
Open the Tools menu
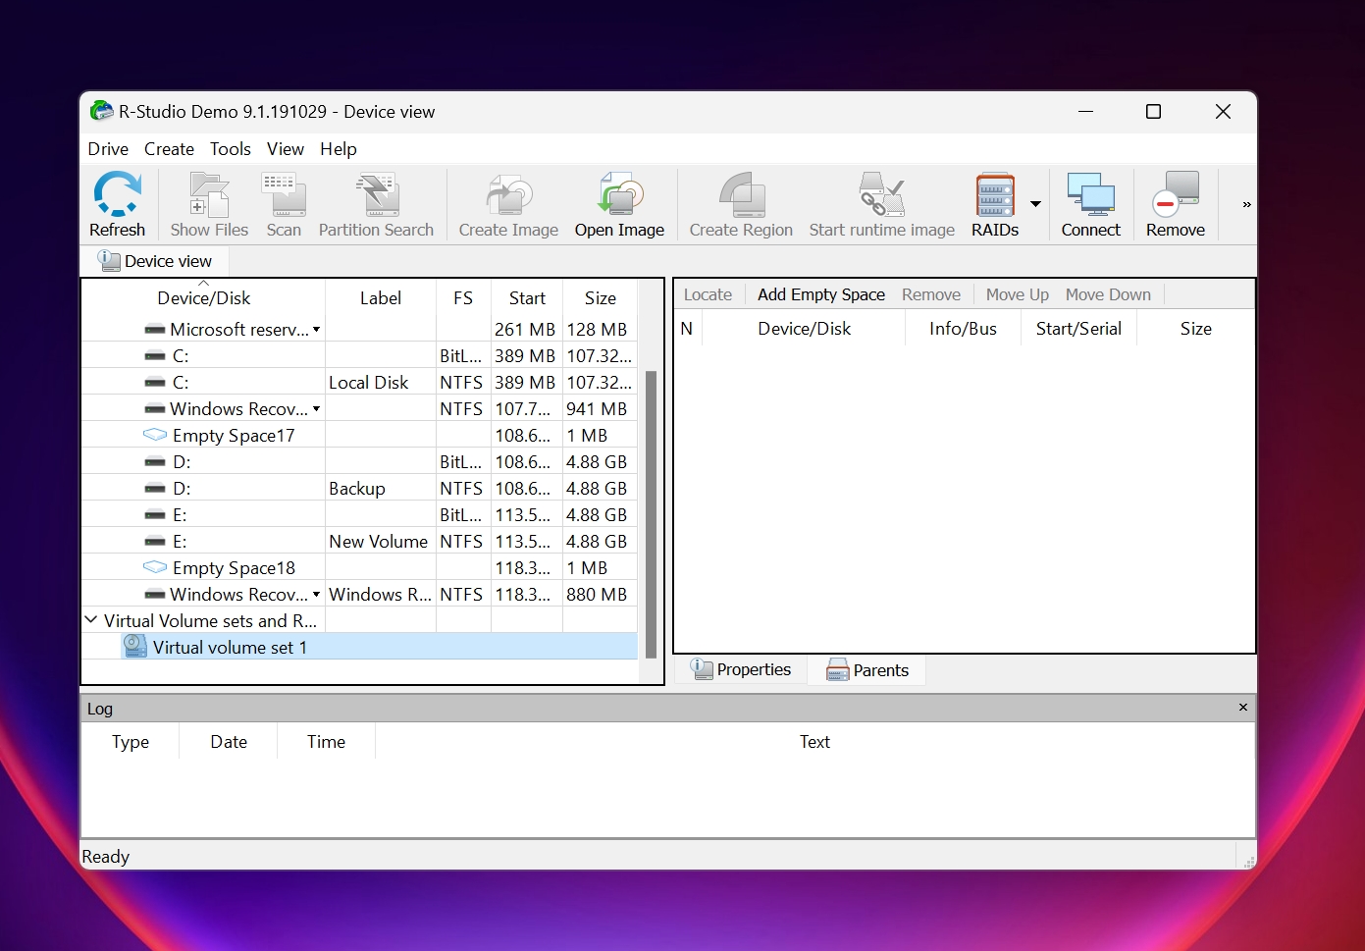pyautogui.click(x=231, y=149)
